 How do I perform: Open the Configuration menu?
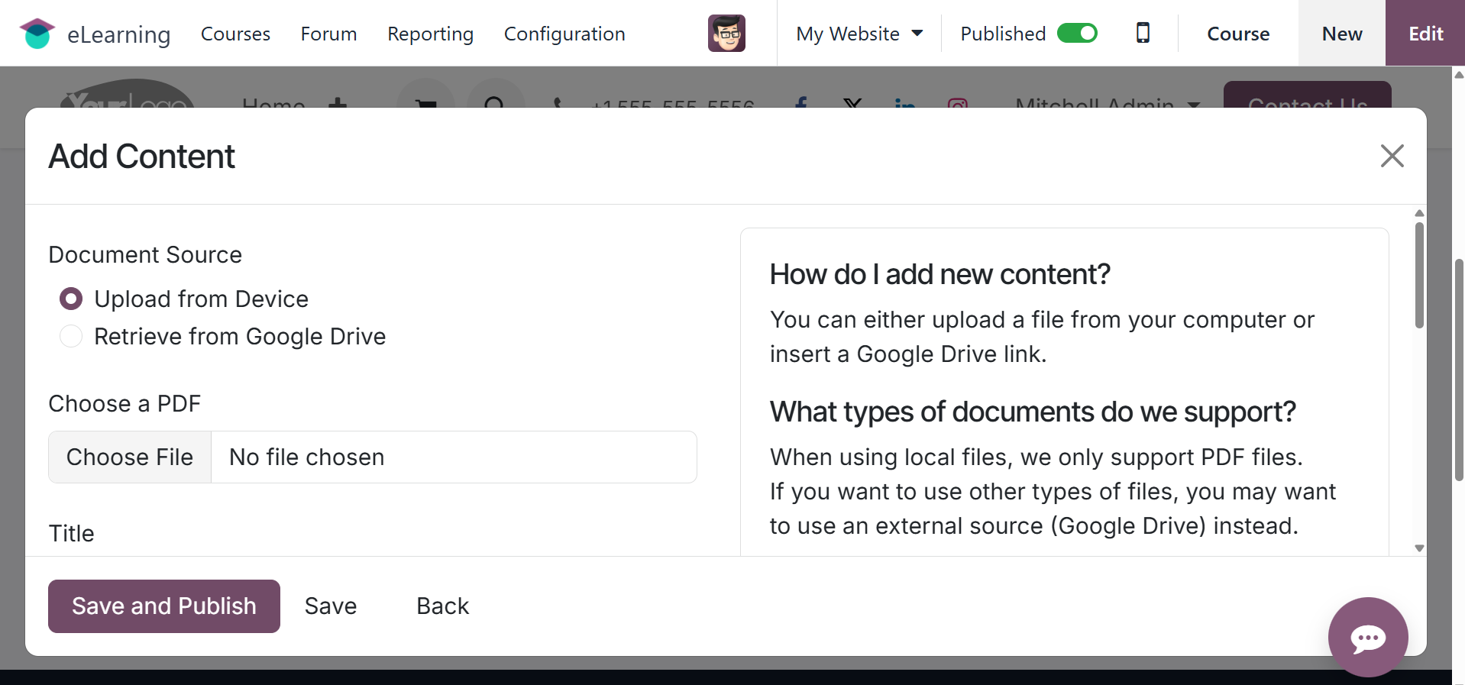(564, 34)
